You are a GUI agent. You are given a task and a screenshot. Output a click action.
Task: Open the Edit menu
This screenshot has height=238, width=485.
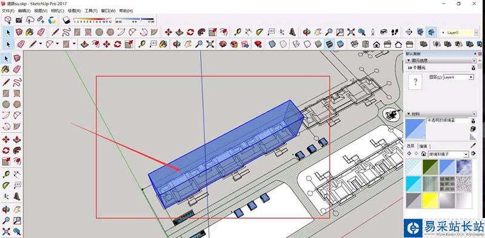pyautogui.click(x=24, y=11)
